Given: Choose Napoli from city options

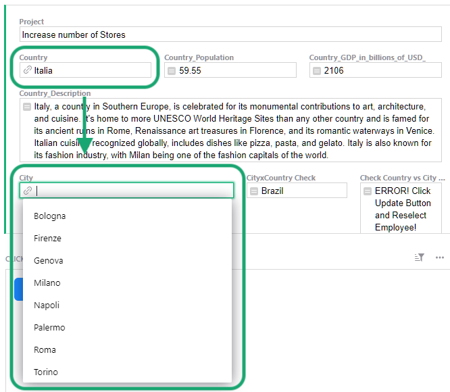Looking at the screenshot, I should tap(47, 305).
